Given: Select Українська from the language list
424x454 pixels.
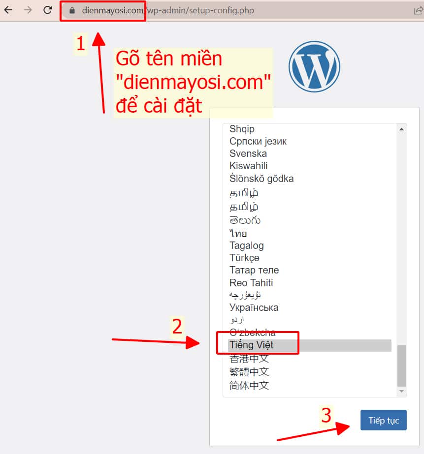Looking at the screenshot, I should pyautogui.click(x=254, y=307).
